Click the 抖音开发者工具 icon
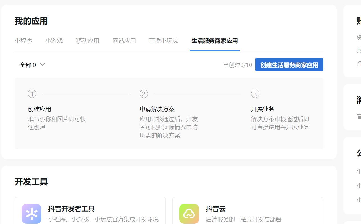Viewport: 361px width, 224px height. 32,214
